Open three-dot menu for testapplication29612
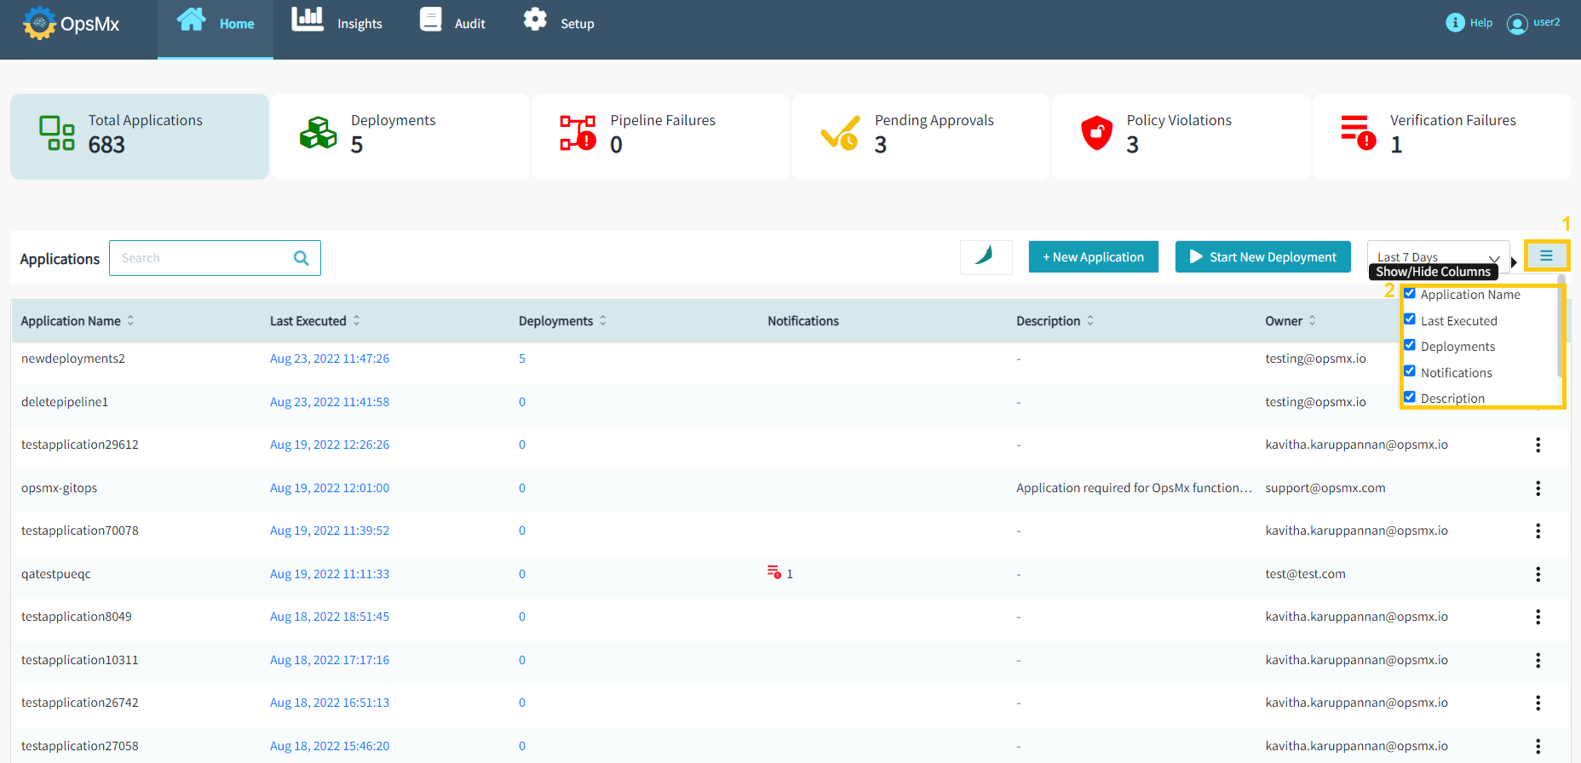1581x763 pixels. click(x=1538, y=445)
